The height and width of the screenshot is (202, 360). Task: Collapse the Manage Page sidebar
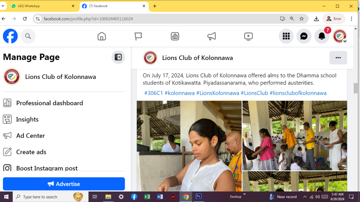[118, 57]
